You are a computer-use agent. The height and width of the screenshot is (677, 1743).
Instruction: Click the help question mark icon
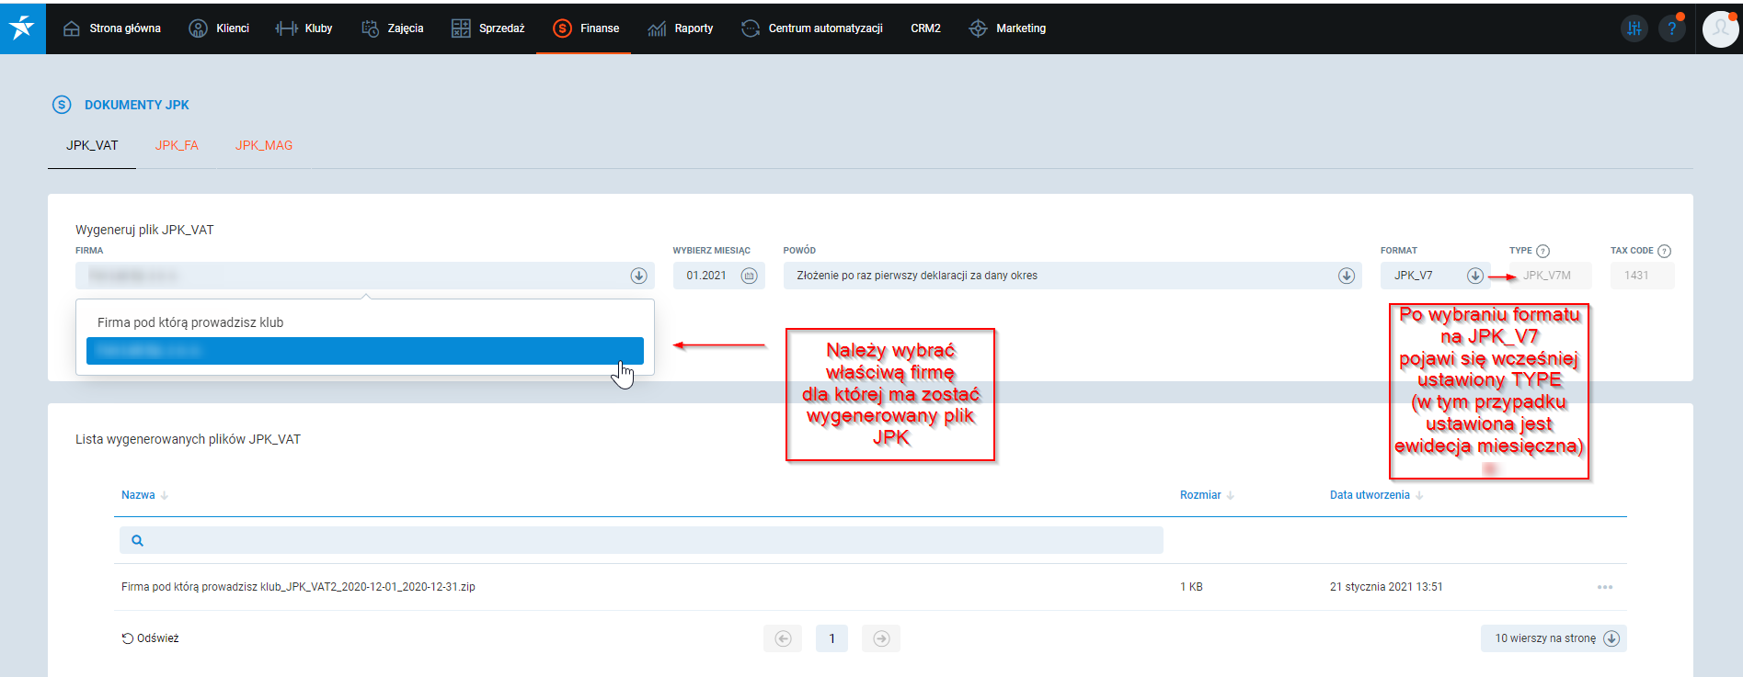1671,28
